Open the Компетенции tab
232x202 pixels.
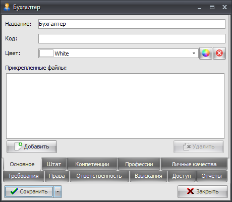click(92, 164)
